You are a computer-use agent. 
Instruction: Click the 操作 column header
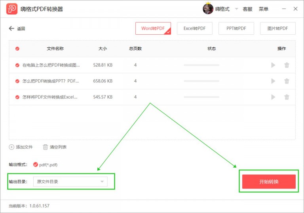tap(281, 49)
